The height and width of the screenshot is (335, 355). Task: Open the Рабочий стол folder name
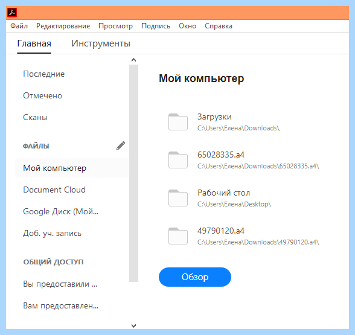pyautogui.click(x=223, y=193)
